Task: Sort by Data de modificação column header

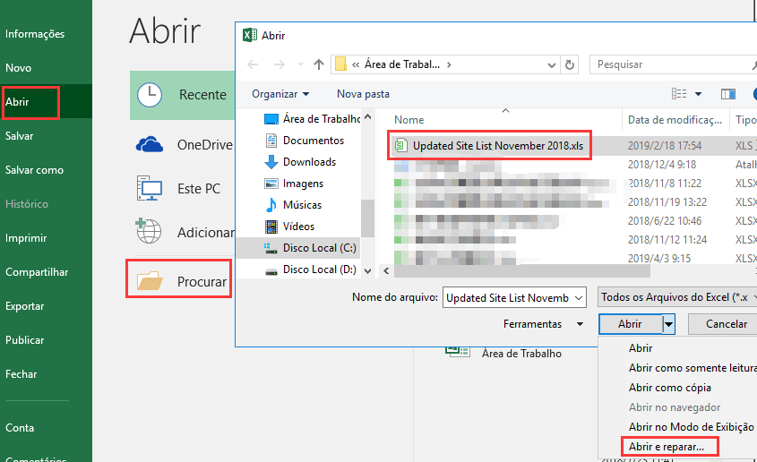Action: click(x=675, y=120)
